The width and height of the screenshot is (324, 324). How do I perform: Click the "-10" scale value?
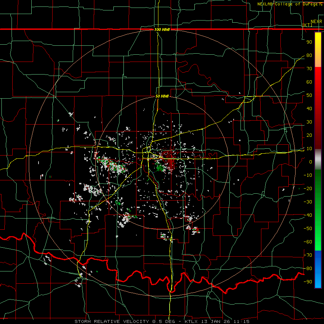click(x=308, y=175)
